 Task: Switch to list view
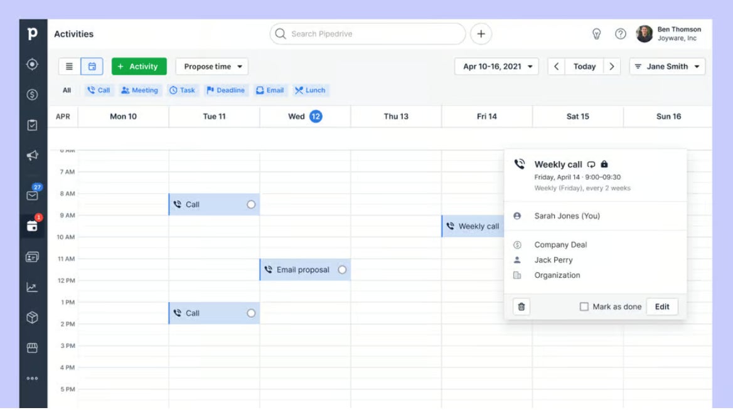click(x=69, y=66)
